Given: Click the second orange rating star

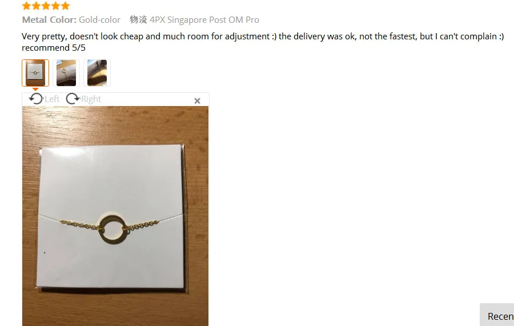Looking at the screenshot, I should pyautogui.click(x=36, y=6).
